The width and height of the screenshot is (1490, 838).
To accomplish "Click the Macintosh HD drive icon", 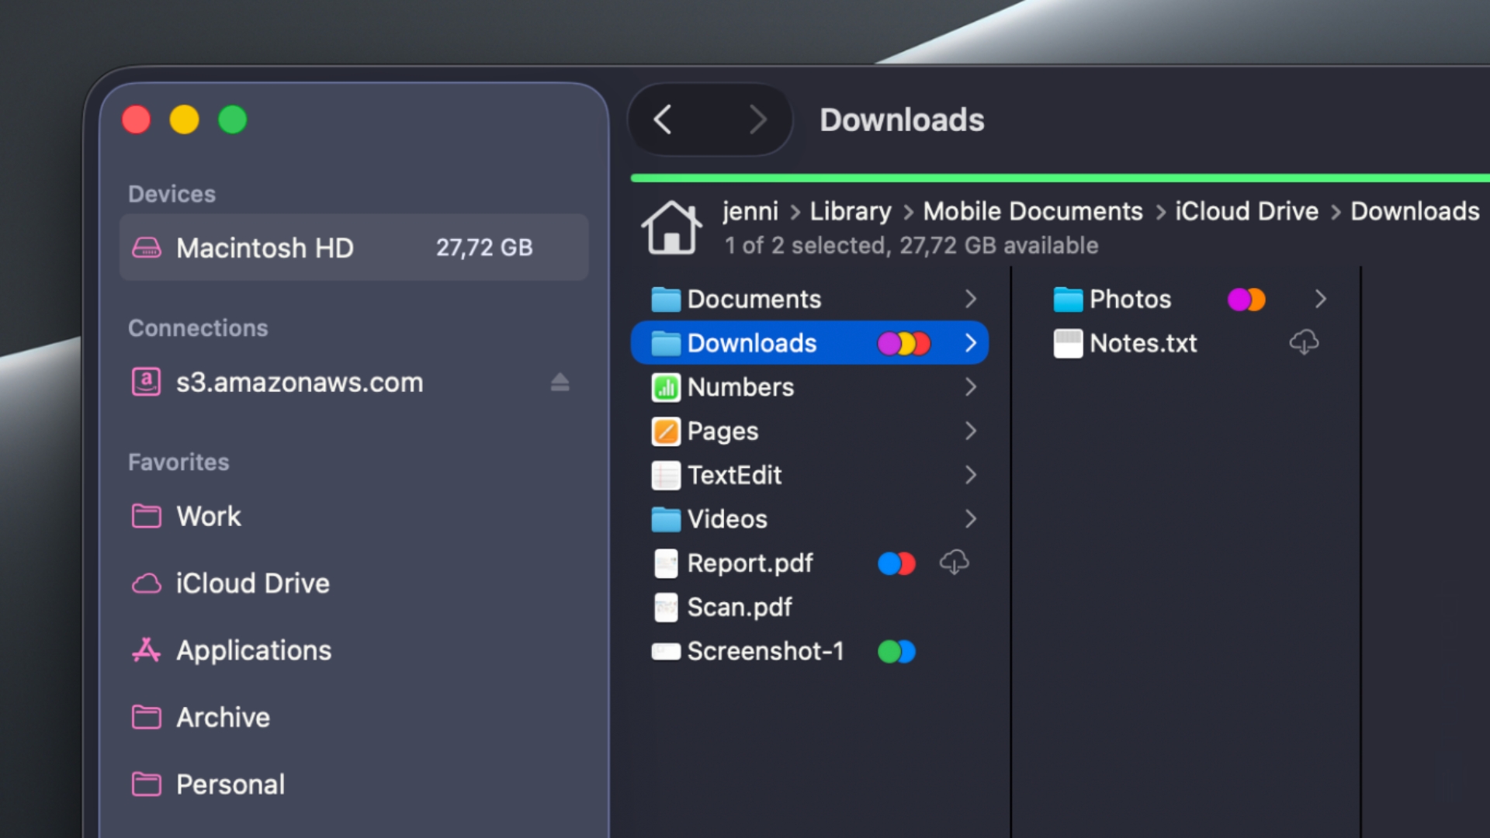I will coord(147,248).
